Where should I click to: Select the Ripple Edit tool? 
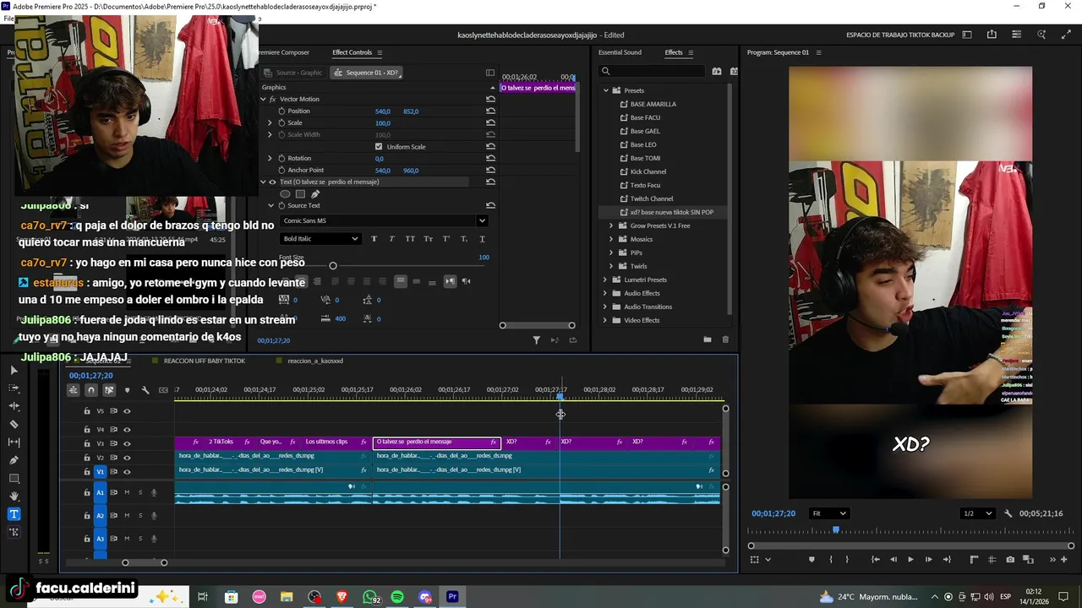(14, 406)
